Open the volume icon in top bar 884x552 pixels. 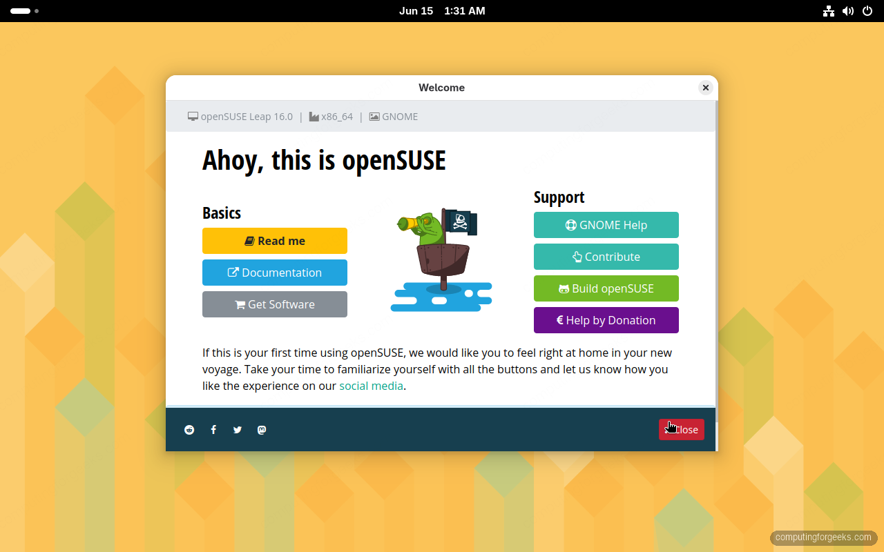[x=848, y=11]
